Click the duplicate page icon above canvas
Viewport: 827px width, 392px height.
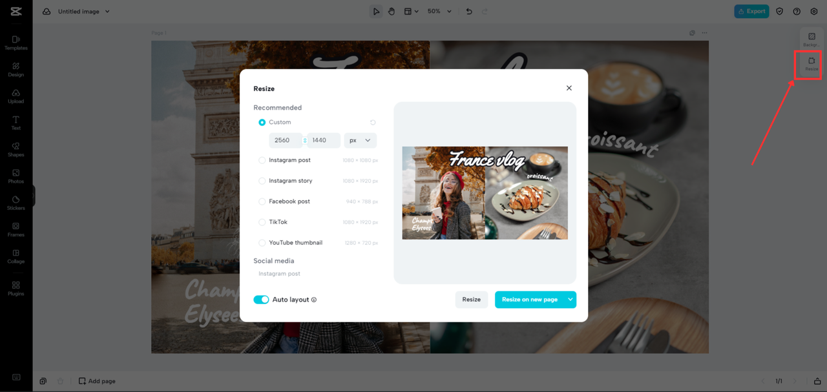coord(692,33)
